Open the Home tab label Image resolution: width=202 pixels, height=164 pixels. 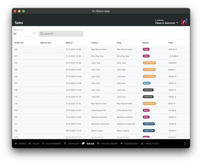[x=22, y=144]
